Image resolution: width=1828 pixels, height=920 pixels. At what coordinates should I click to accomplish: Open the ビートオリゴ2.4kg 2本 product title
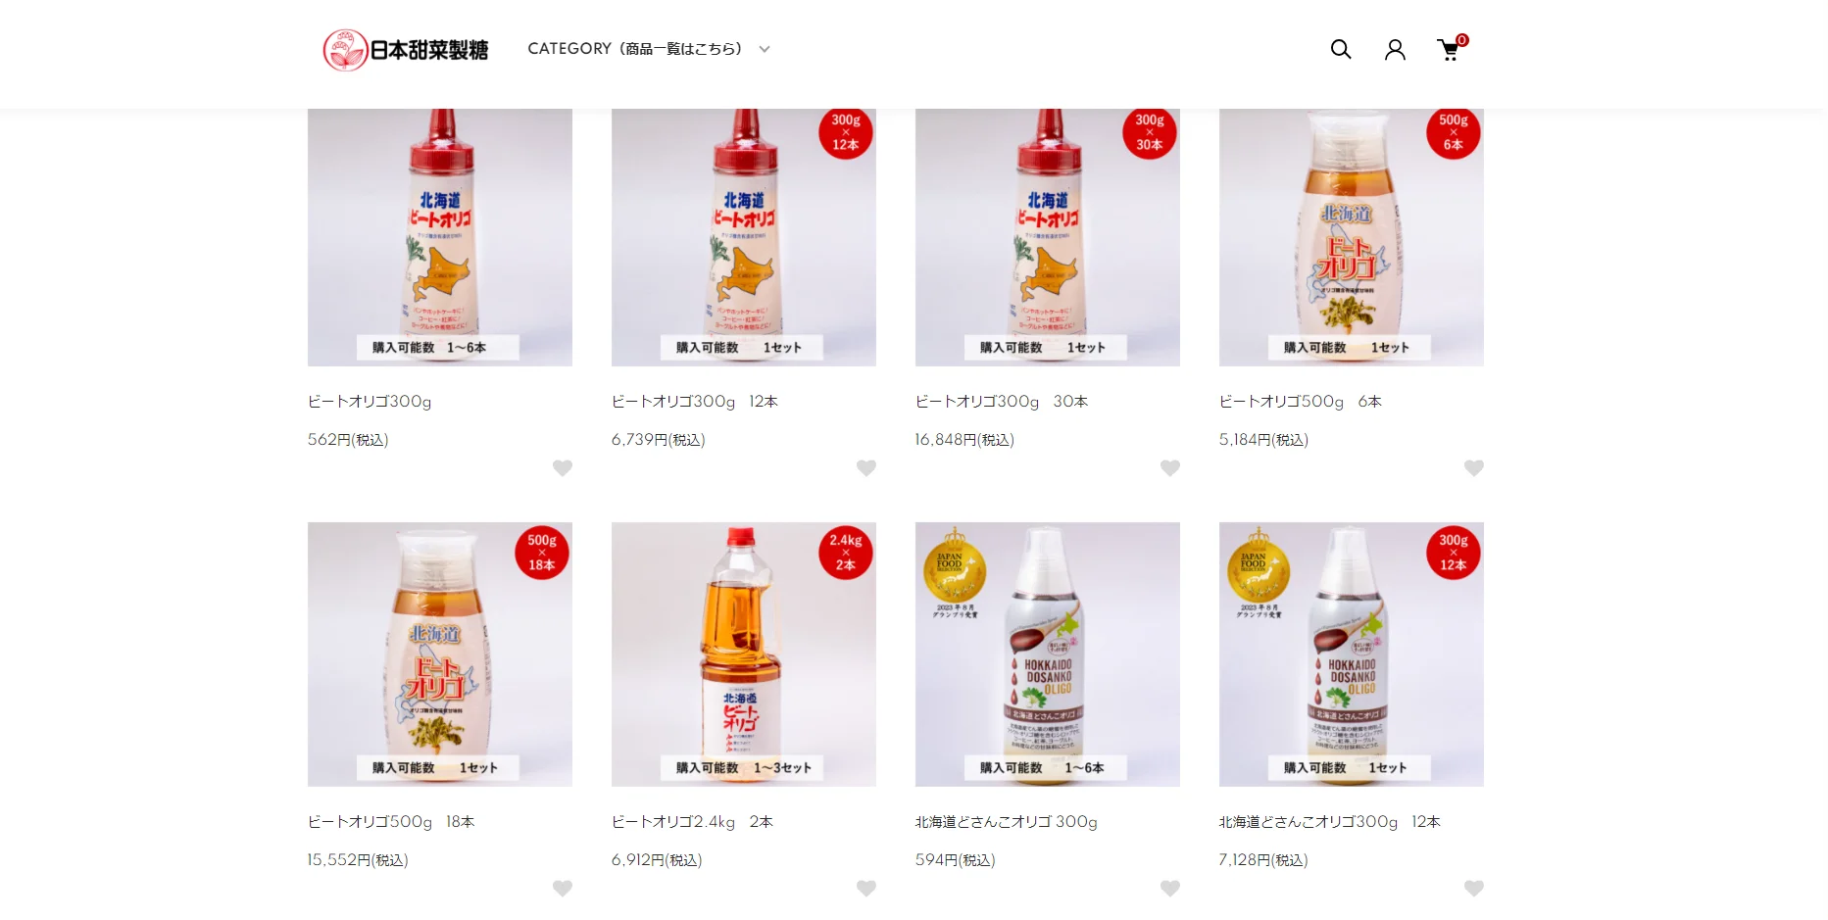tap(693, 822)
